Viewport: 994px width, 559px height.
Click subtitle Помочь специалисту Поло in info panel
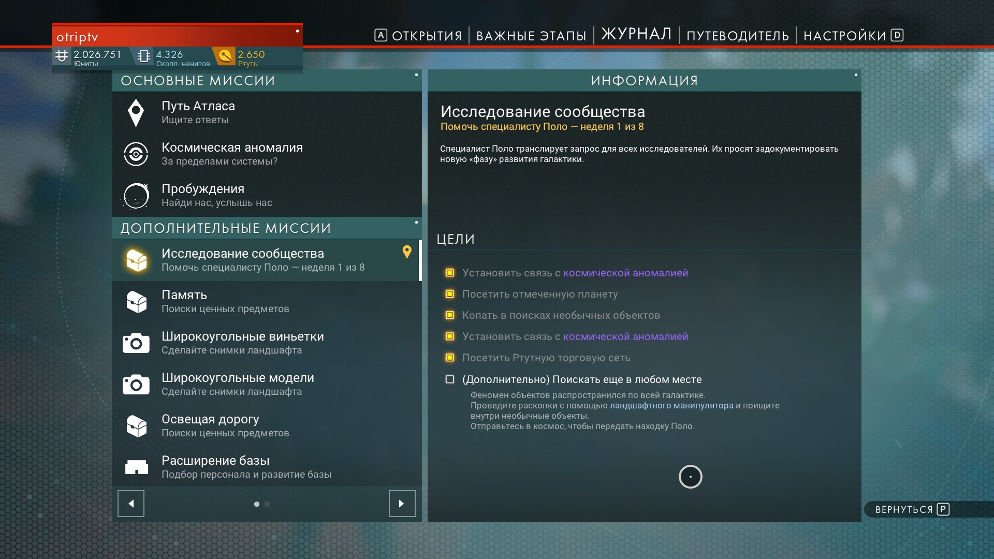click(542, 127)
